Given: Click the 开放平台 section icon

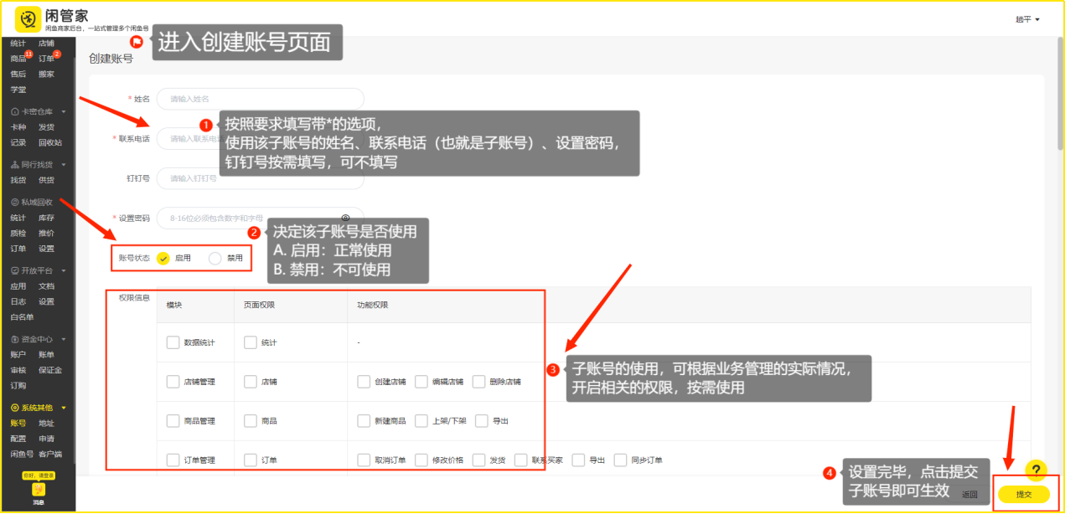Looking at the screenshot, I should click(x=15, y=271).
